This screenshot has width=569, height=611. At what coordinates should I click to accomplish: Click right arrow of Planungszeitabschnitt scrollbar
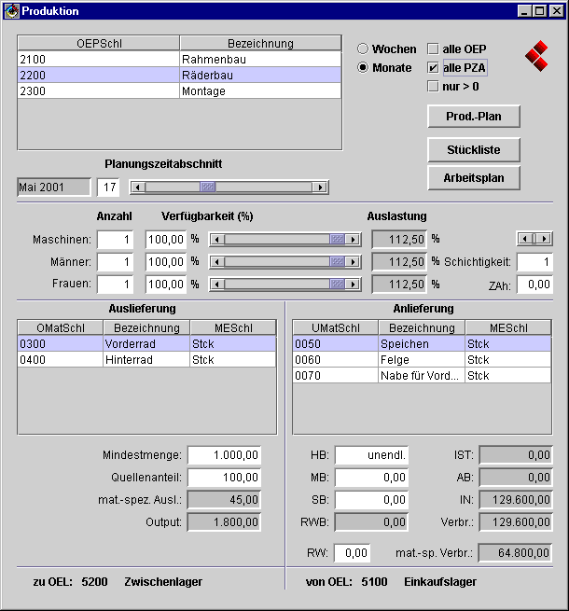(320, 187)
